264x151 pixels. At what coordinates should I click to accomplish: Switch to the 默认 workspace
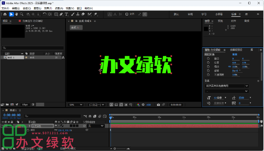click(x=176, y=14)
